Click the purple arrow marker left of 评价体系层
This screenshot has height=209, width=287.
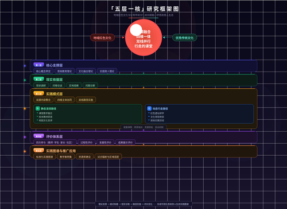coord(25,137)
